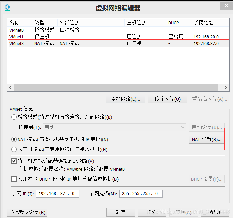Viewport: 233px width, 218px height.
Task: Click the 帮助 button
Action: point(215,212)
